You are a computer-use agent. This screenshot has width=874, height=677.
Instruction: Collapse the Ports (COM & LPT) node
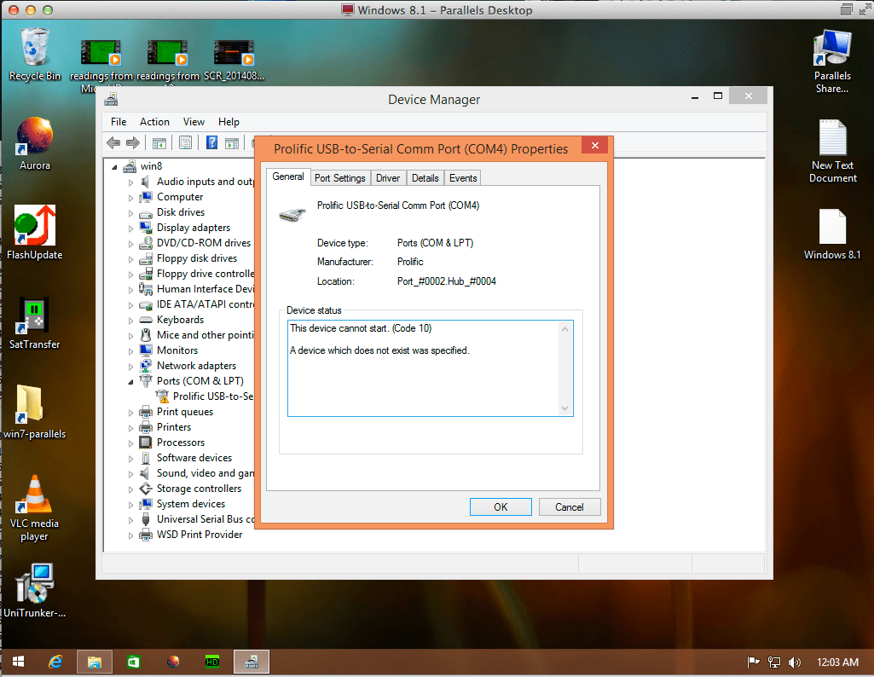click(x=131, y=382)
